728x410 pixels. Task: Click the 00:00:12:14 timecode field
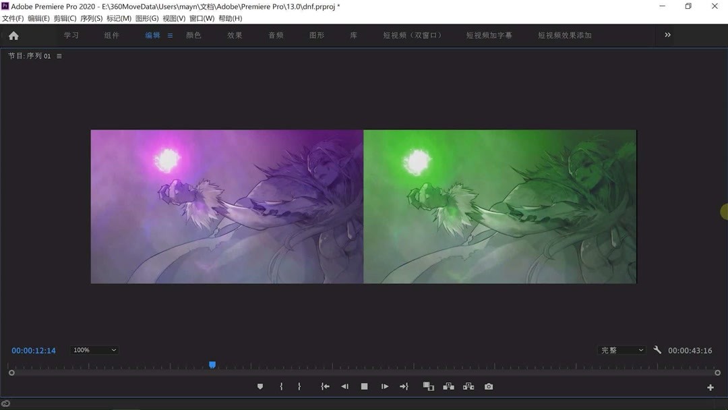pyautogui.click(x=33, y=350)
